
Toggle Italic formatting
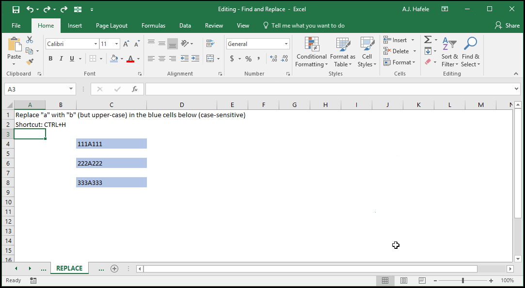coord(61,59)
